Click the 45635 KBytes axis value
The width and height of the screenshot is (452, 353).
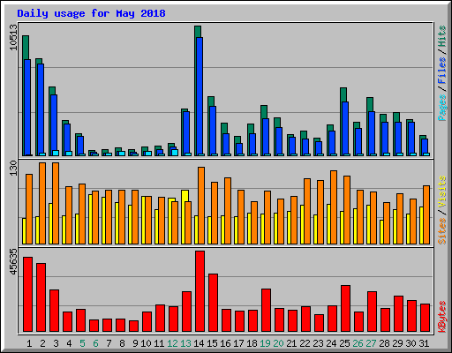pos(13,262)
